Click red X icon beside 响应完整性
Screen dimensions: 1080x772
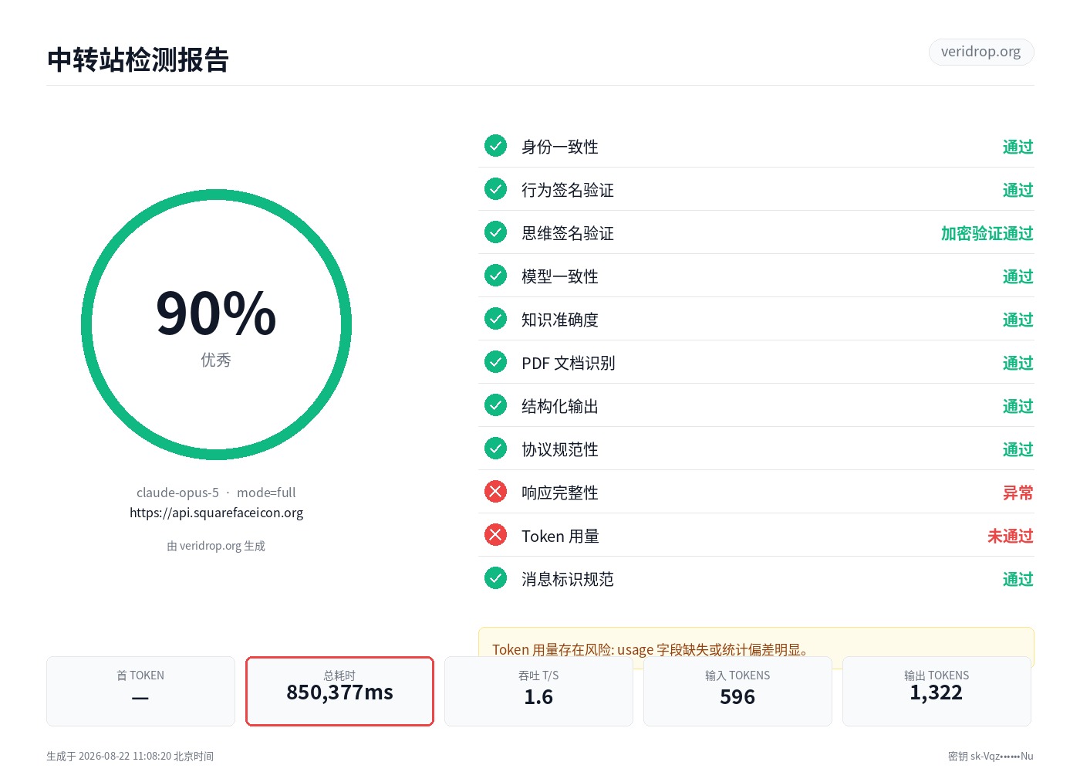tap(495, 492)
